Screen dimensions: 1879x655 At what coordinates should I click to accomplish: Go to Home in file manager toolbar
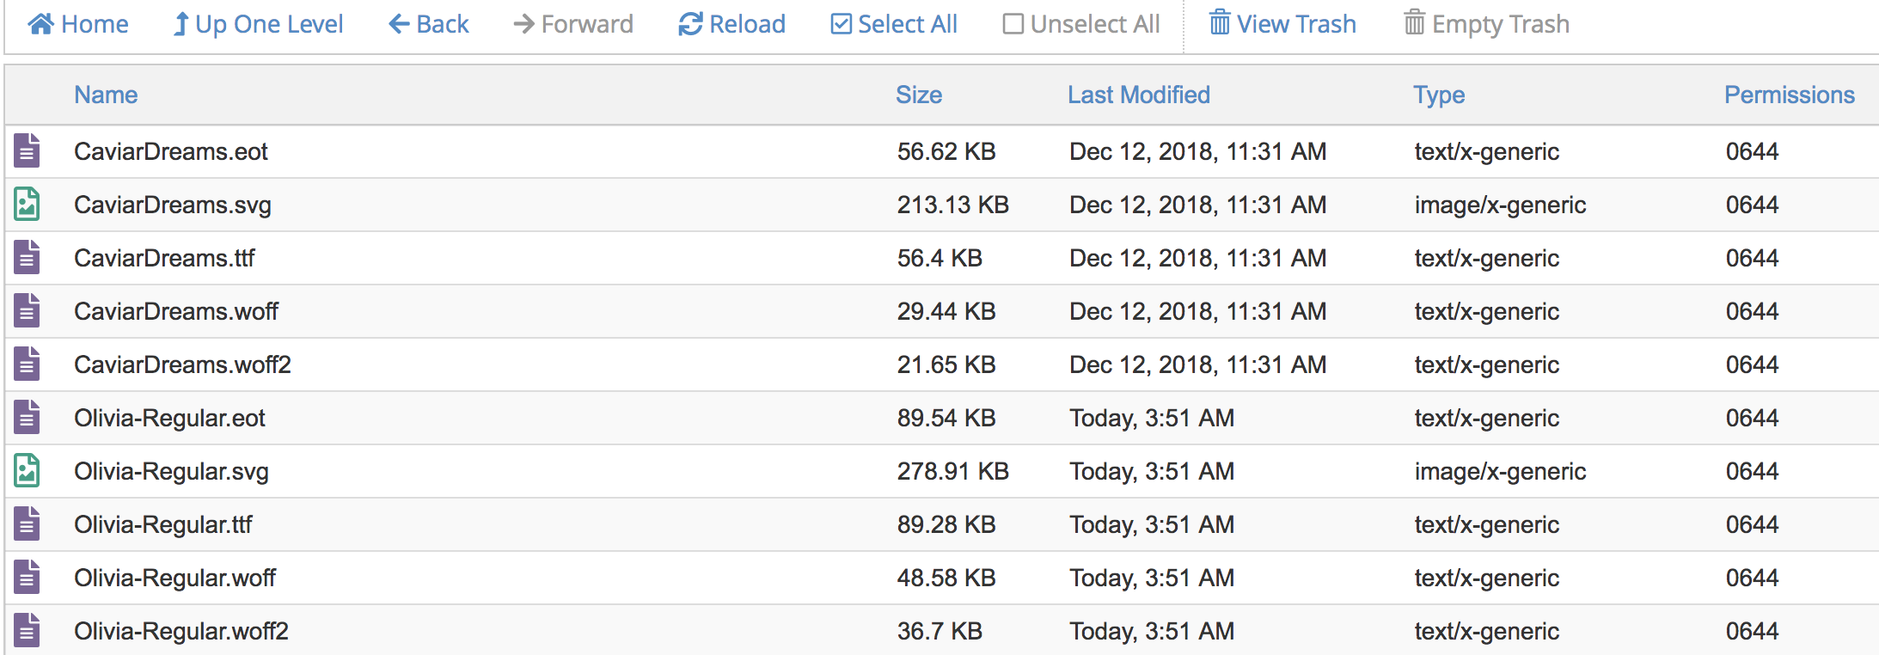(78, 24)
